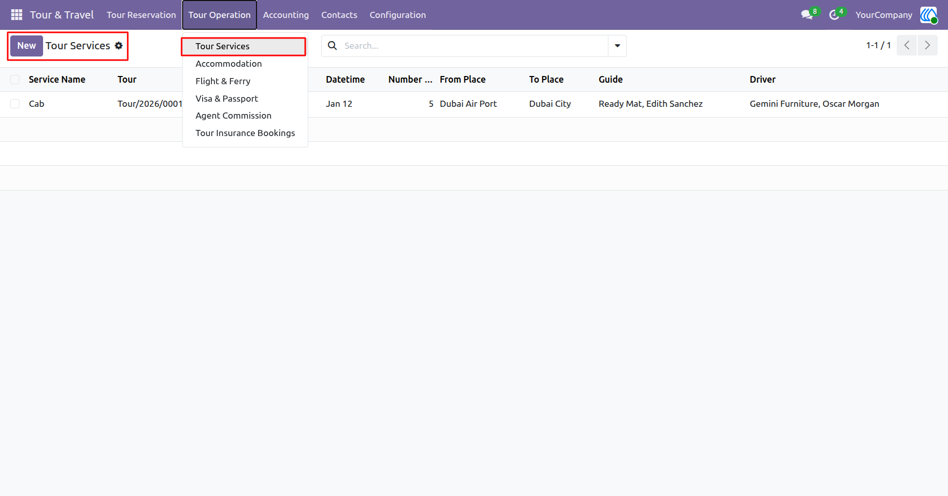
Task: Open the Cab service name cell
Action: tap(36, 104)
